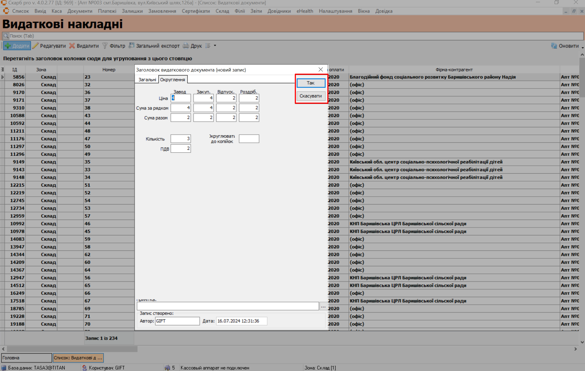585x371 pixels.
Task: Click the Оновити refresh icon
Action: (554, 46)
